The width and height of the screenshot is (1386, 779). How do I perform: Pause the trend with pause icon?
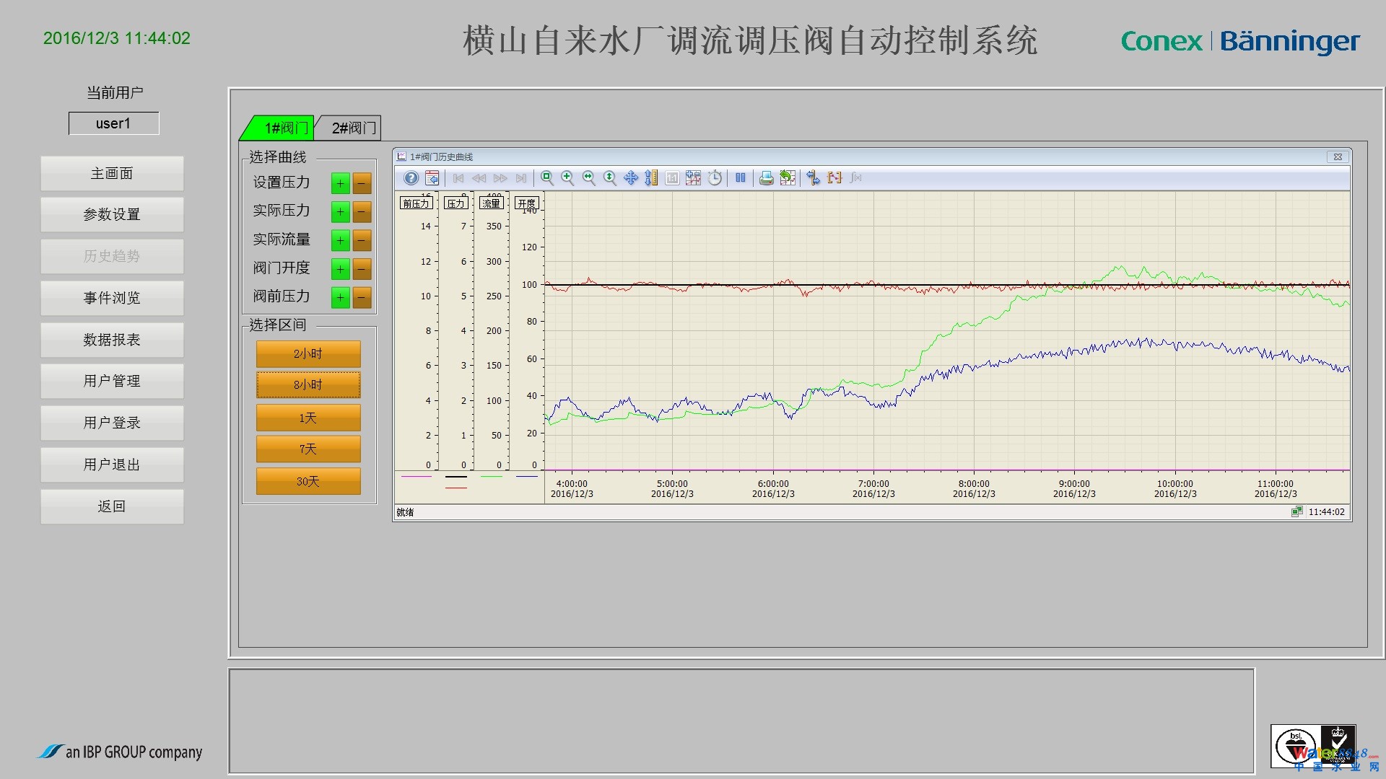[x=740, y=178]
